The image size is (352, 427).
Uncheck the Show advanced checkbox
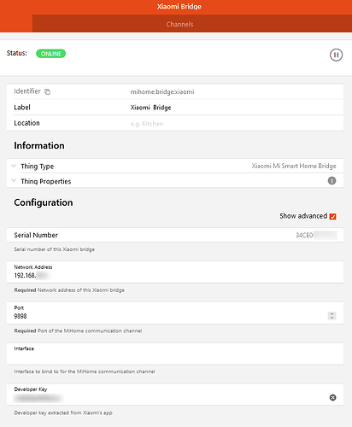[332, 217]
